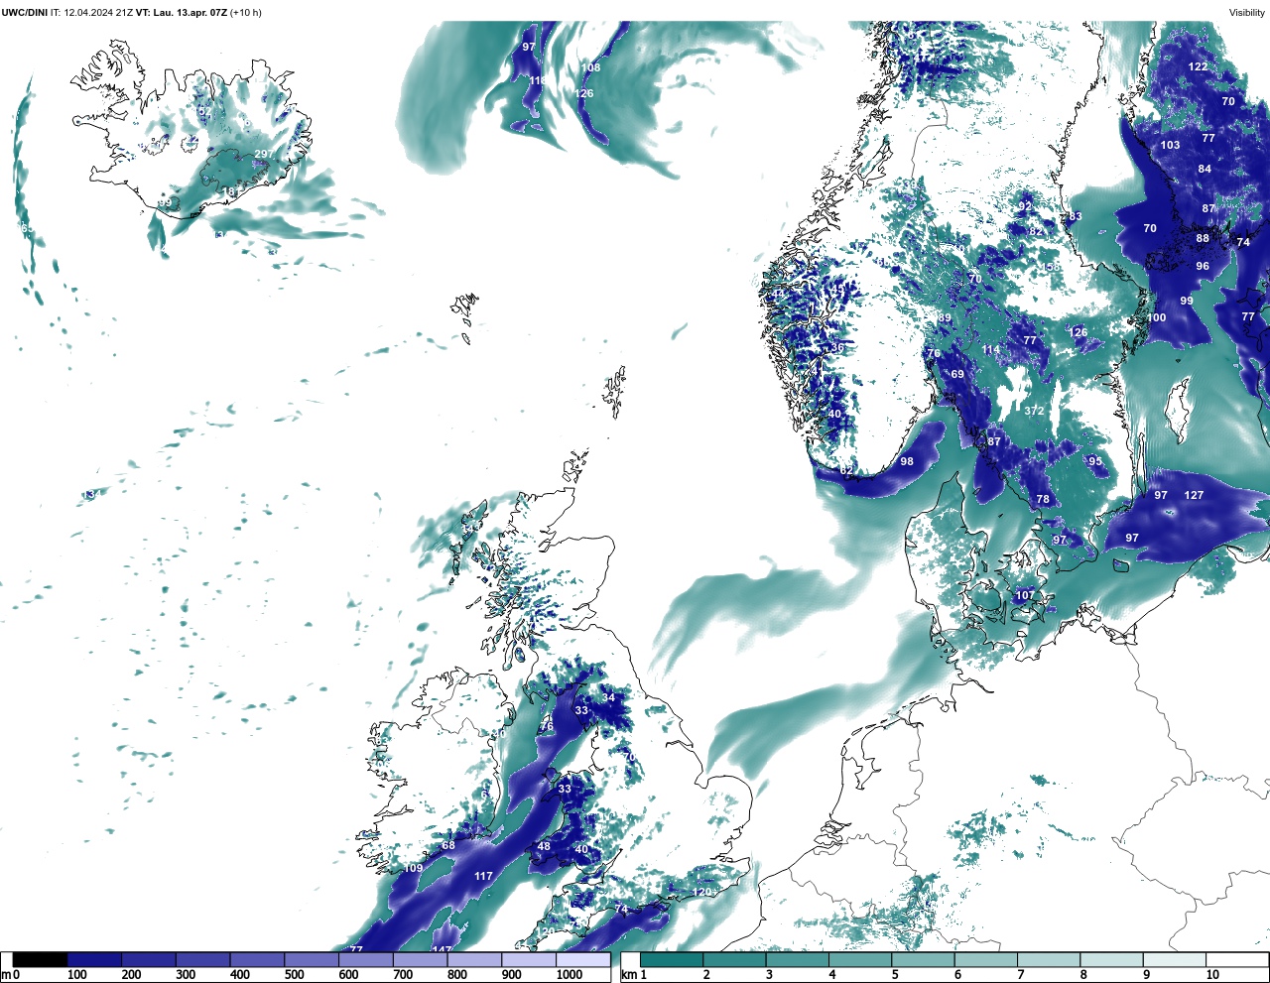This screenshot has width=1270, height=983.
Task: Click the '500' tick label in legend
Action: point(294,975)
